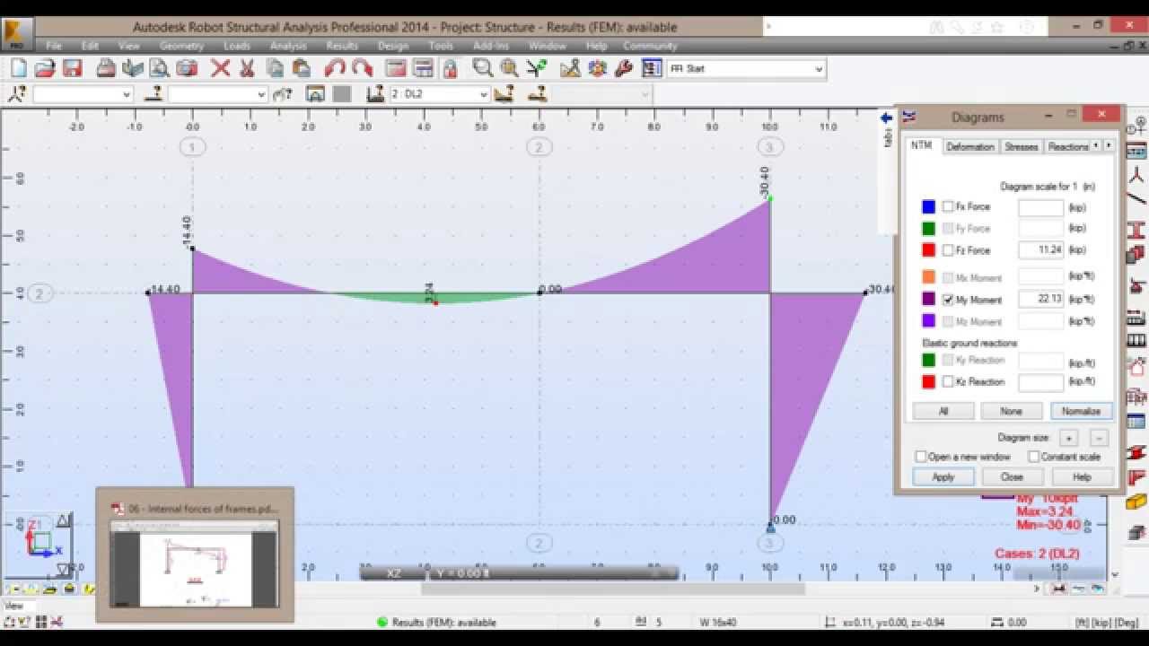The width and height of the screenshot is (1149, 646).
Task: Click the I-beam section icon in right sidebar
Action: [x=1136, y=229]
